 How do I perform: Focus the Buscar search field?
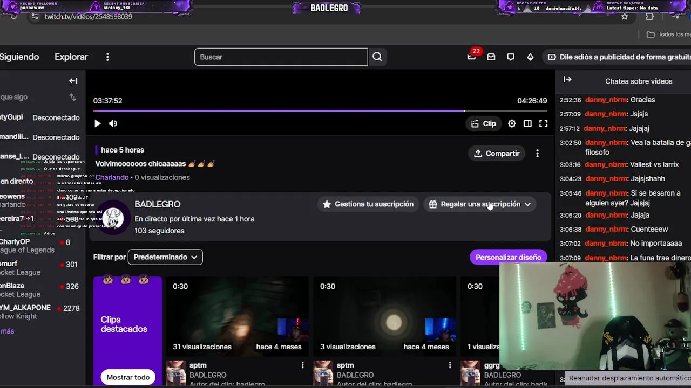(281, 57)
